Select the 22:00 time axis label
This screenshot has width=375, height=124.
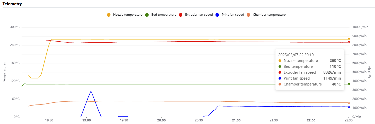(311, 120)
